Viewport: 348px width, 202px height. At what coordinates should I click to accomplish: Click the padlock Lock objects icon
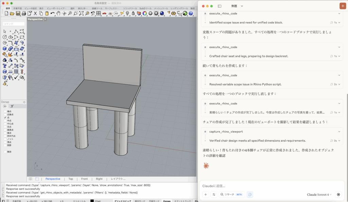tap(133, 14)
